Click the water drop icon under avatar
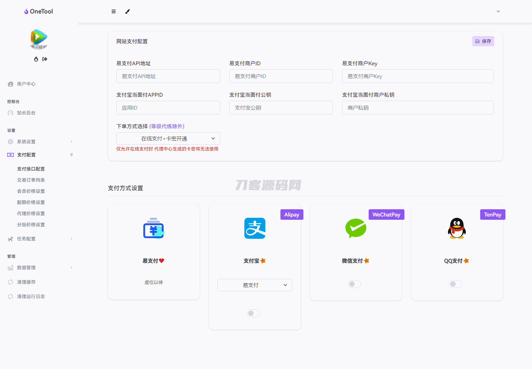 pyautogui.click(x=36, y=59)
